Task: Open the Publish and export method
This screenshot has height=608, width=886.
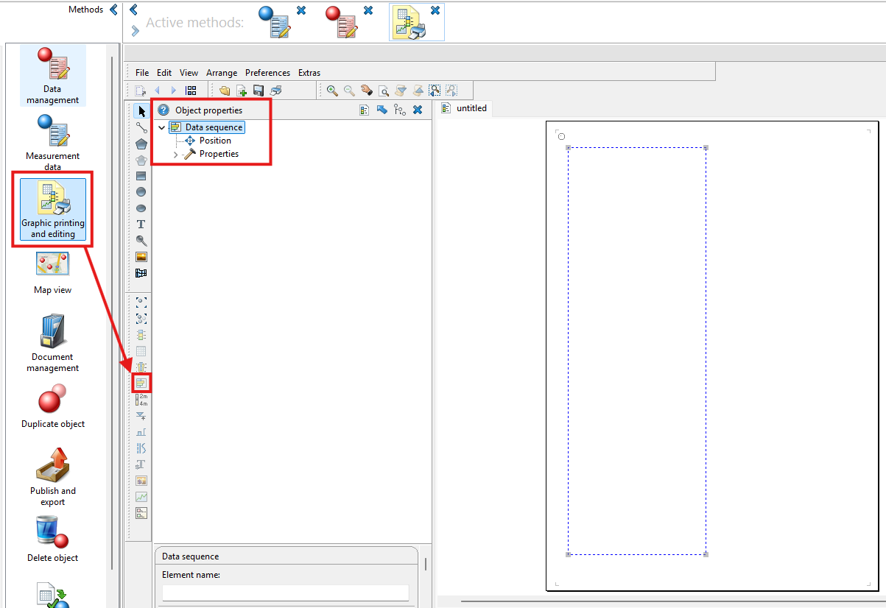Action: click(x=52, y=476)
